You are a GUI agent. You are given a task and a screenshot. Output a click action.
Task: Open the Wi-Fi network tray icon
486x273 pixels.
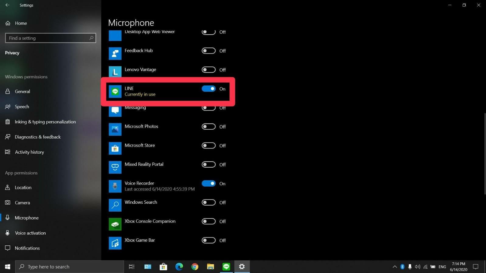coord(426,267)
